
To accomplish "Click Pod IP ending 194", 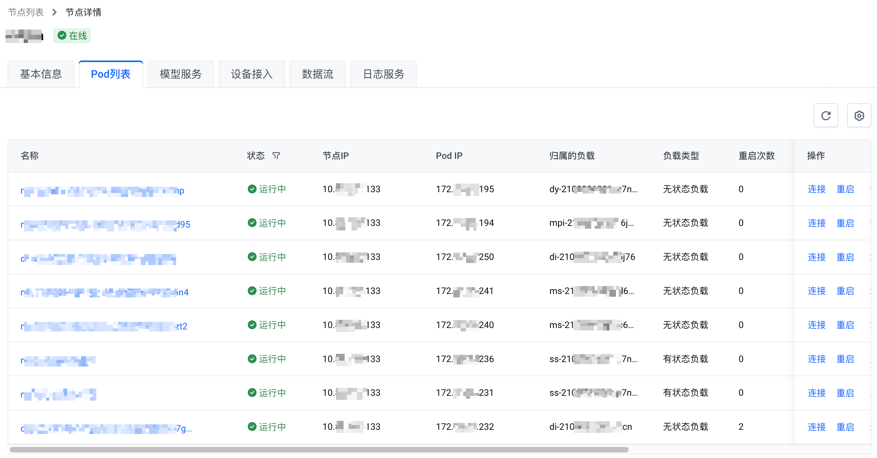I will (x=465, y=223).
